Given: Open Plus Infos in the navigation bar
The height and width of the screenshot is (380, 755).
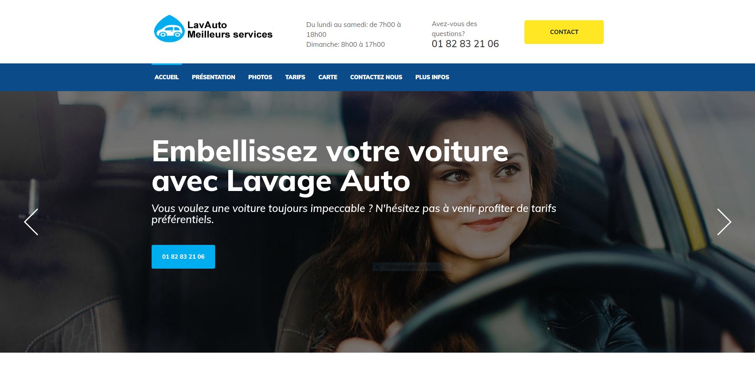Looking at the screenshot, I should (432, 77).
